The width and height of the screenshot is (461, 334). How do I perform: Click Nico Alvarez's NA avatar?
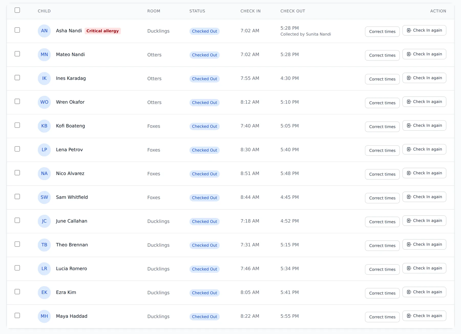[x=44, y=174]
